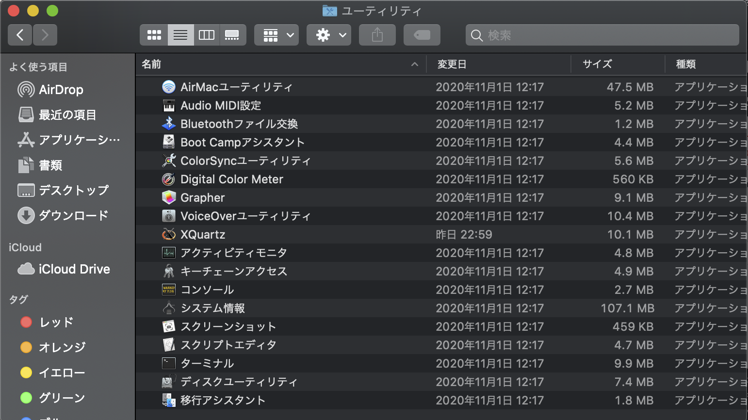Click the システム情報 icon
This screenshot has width=748, height=420.
(168, 308)
